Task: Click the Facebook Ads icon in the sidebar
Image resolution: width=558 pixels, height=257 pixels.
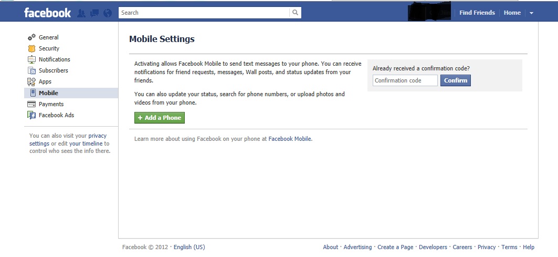Action: [x=31, y=115]
